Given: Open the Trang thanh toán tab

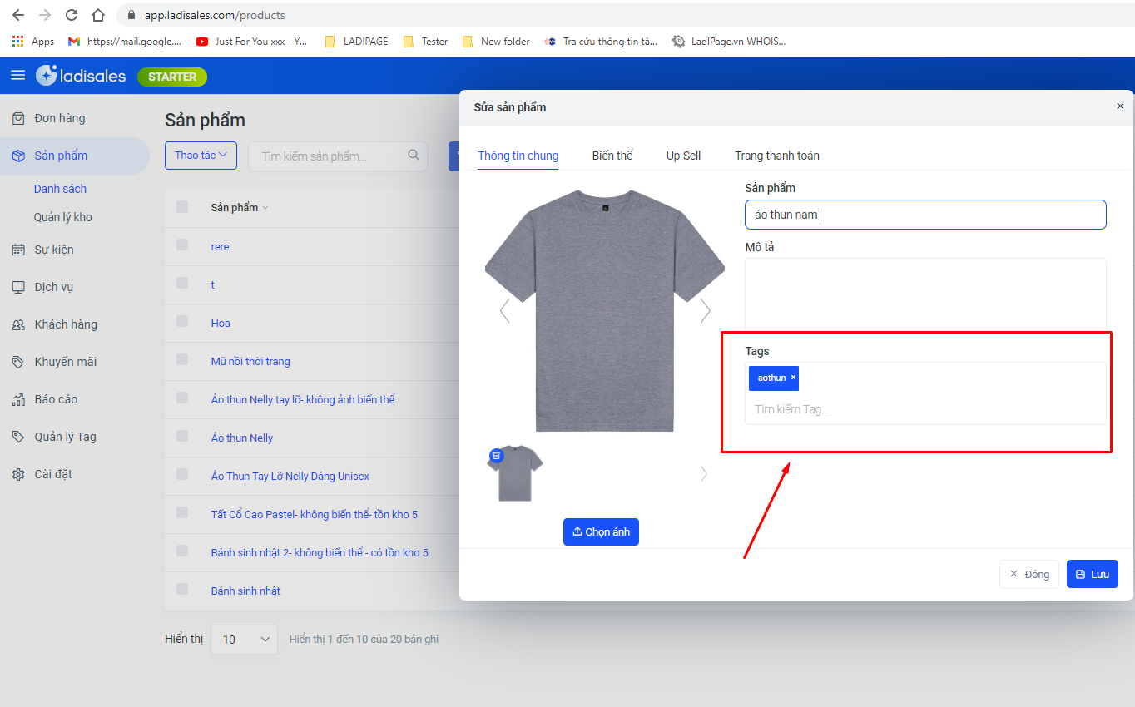Looking at the screenshot, I should (x=776, y=156).
